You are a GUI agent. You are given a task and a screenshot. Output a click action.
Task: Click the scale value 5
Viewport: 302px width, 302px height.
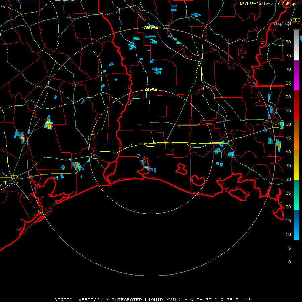tap(290, 248)
